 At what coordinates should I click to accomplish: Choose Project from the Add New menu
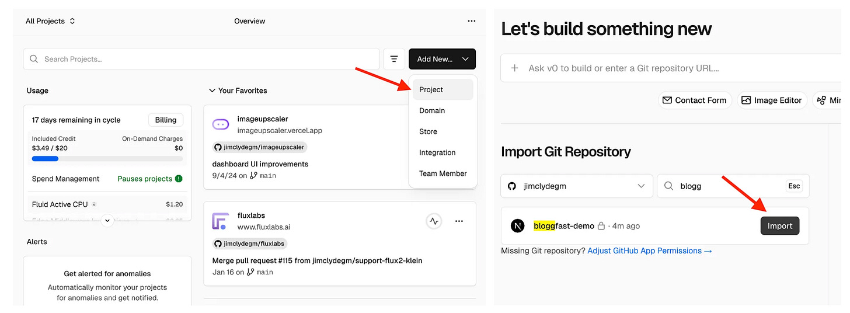(443, 89)
